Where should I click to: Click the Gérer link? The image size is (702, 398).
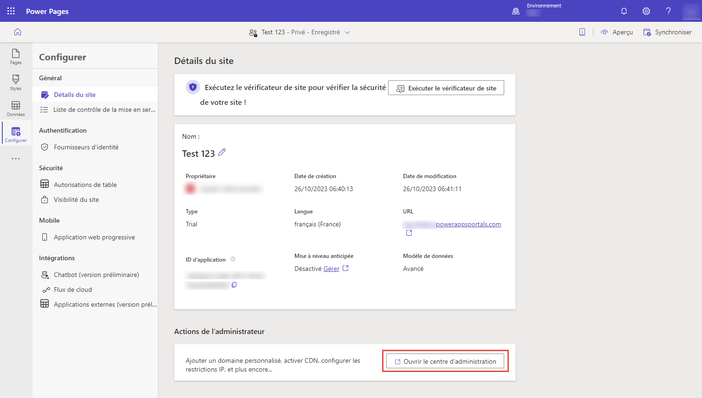tap(331, 269)
